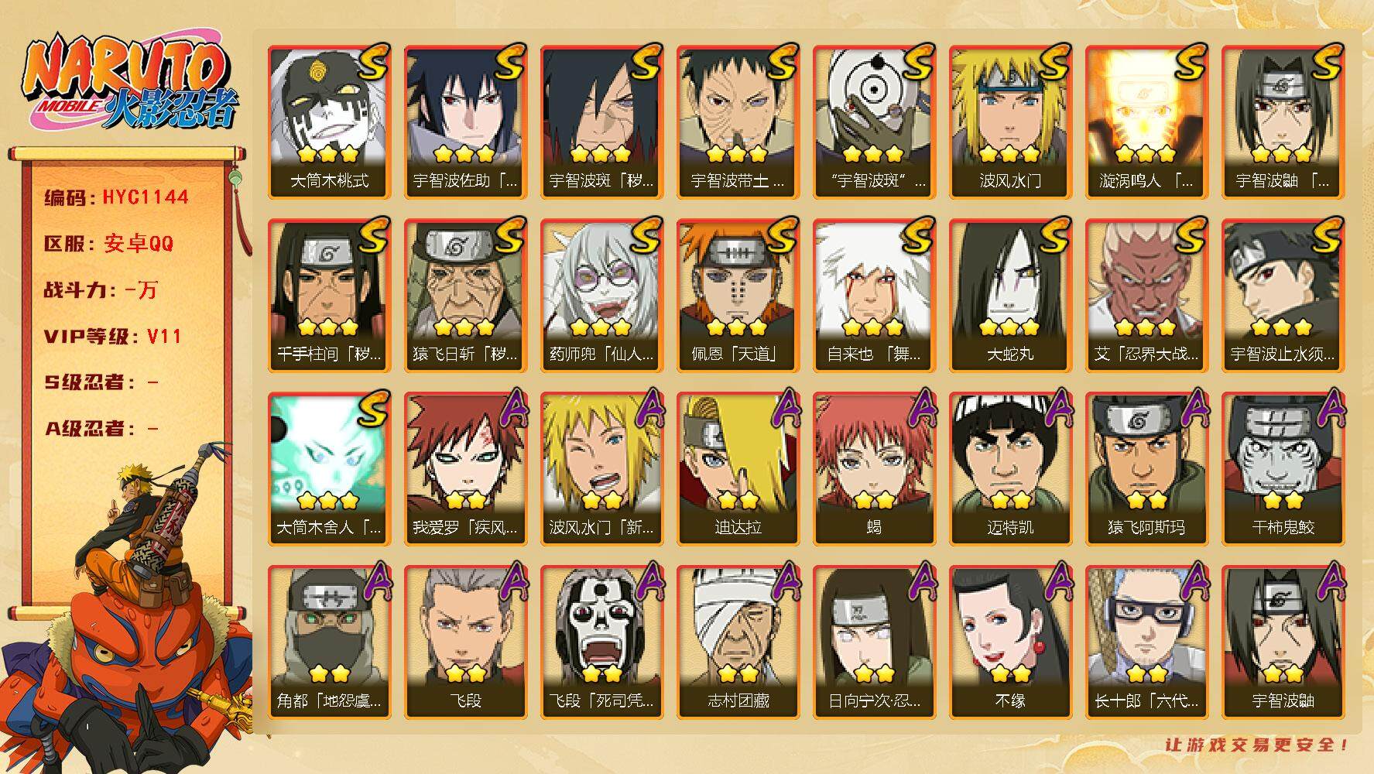Click the 编码 HYC1144 label
This screenshot has width=1374, height=774.
point(116,197)
